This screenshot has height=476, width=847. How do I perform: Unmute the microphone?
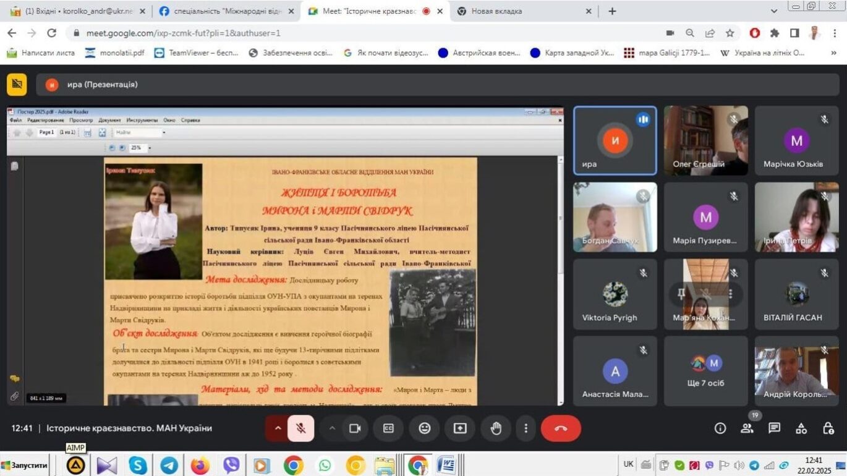click(300, 428)
